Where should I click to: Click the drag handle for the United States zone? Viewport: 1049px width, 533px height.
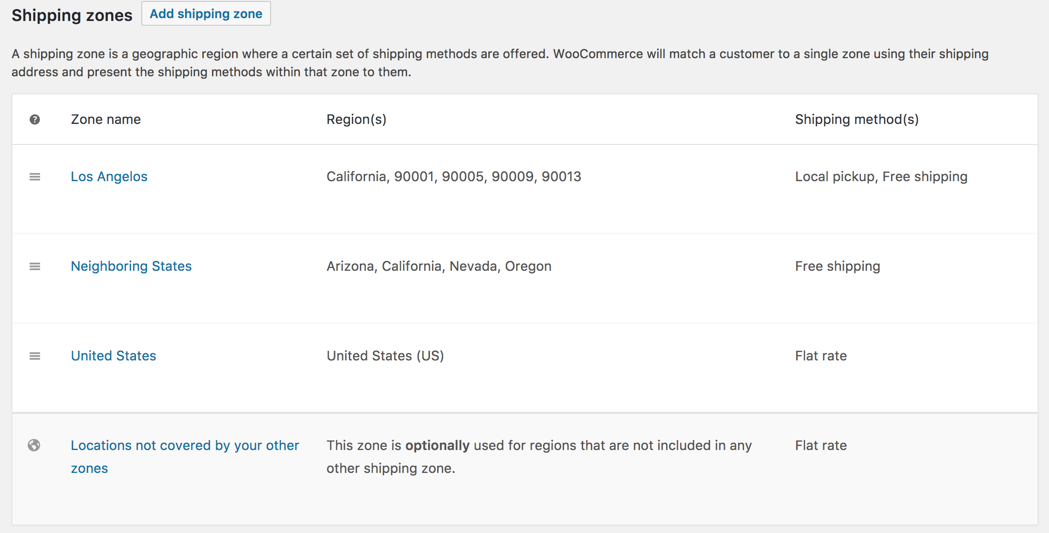35,356
